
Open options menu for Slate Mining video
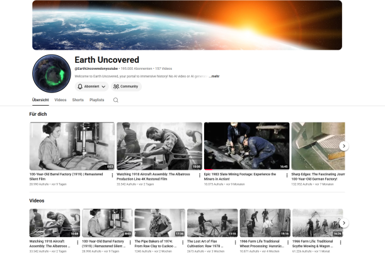tap(287, 175)
